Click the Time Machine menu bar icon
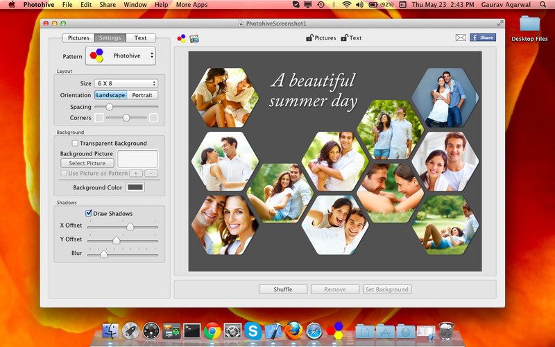The width and height of the screenshot is (555, 347). pyautogui.click(x=321, y=5)
